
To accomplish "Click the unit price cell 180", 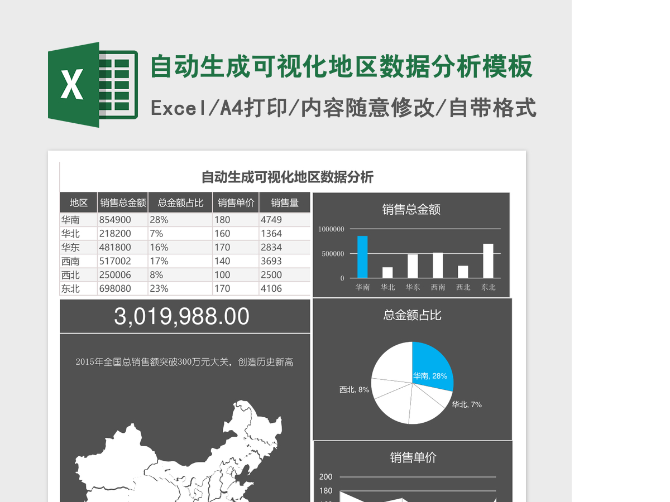I will pos(236,220).
